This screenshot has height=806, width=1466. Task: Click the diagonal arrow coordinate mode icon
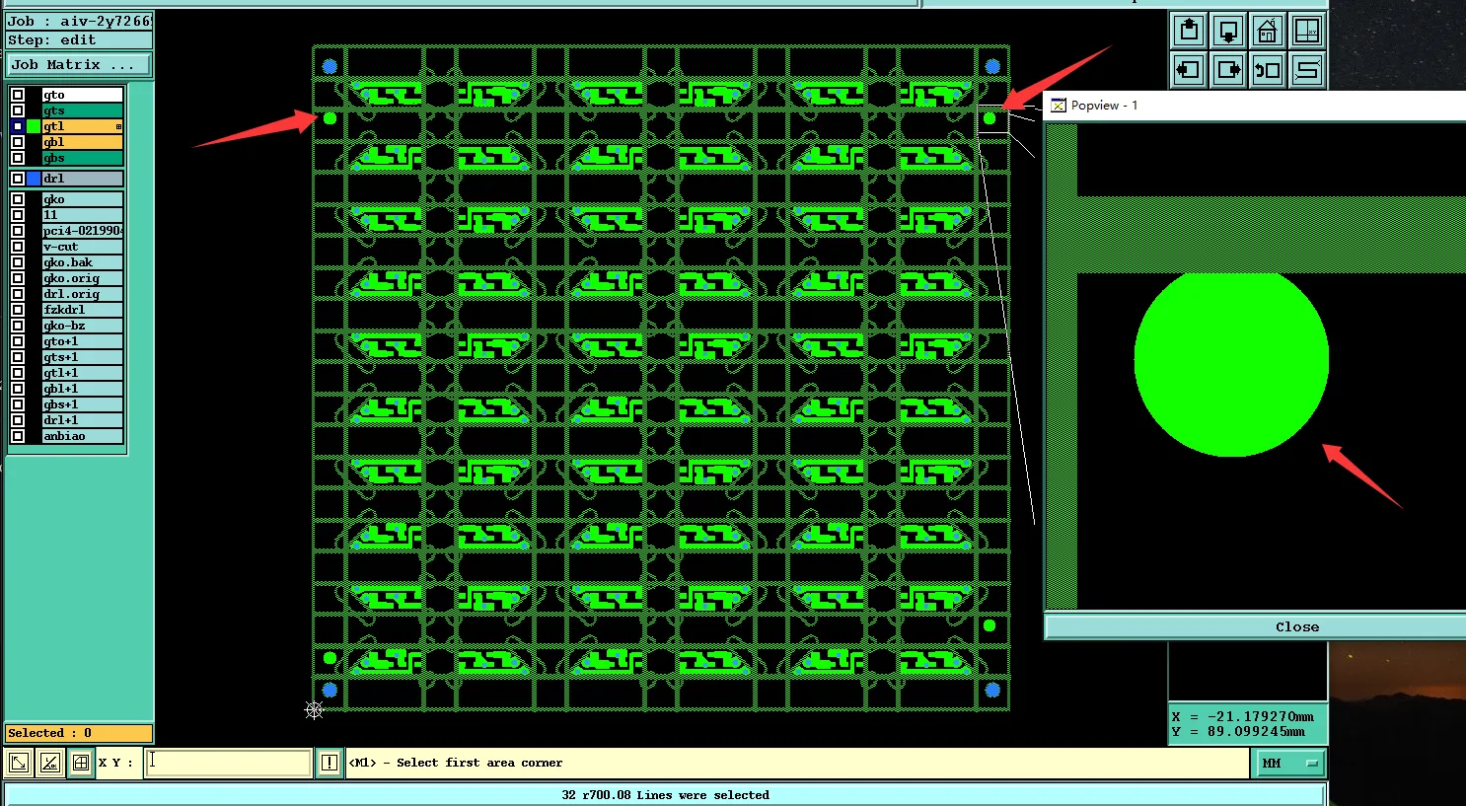click(19, 763)
